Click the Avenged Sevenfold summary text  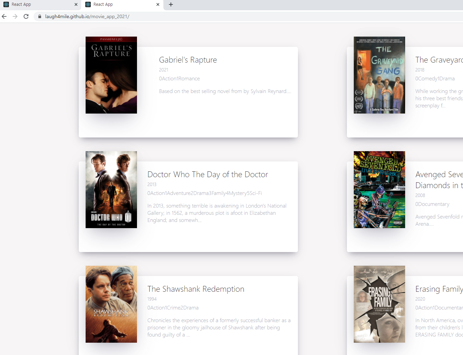click(x=439, y=220)
